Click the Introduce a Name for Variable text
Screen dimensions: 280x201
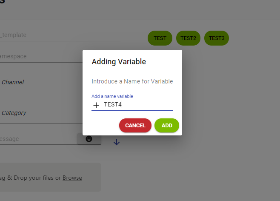tap(132, 81)
